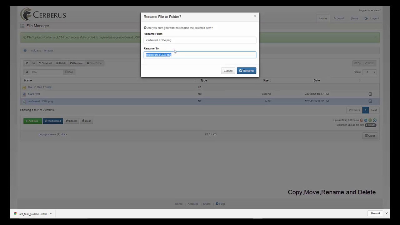This screenshot has height=225, width=400.
Task: Click Clear button next to upload Cancel
Action: (x=87, y=121)
